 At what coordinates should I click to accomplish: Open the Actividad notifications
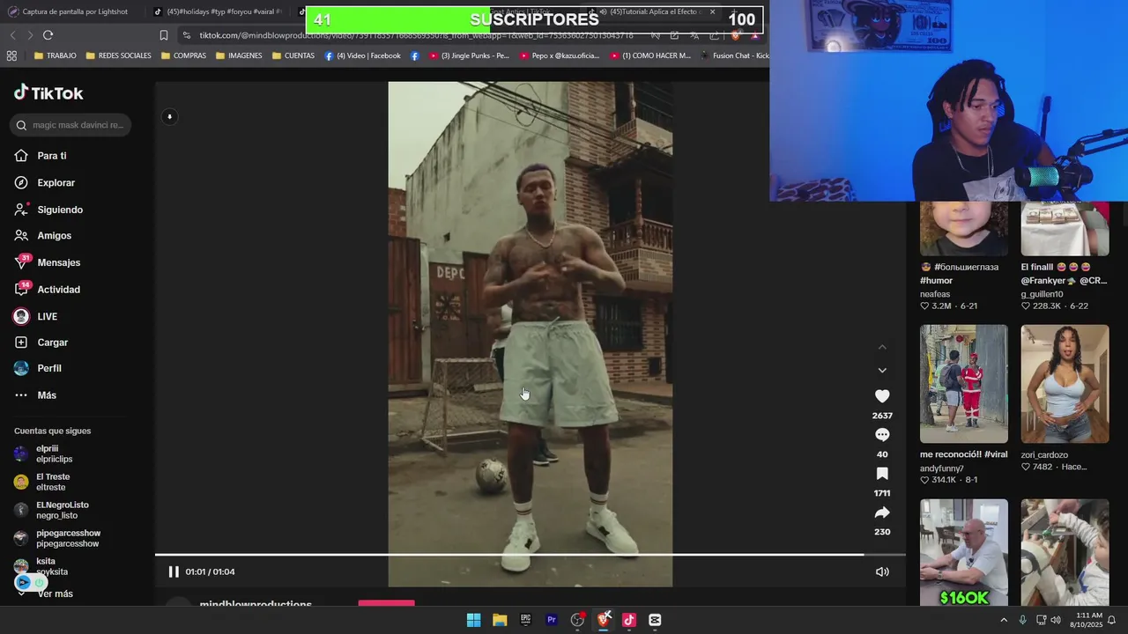(x=48, y=290)
